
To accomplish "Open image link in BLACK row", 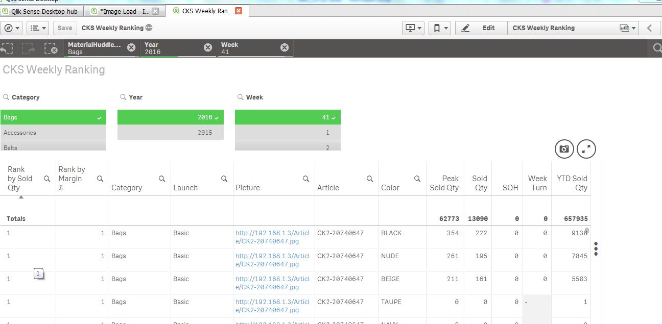I will pos(272,237).
